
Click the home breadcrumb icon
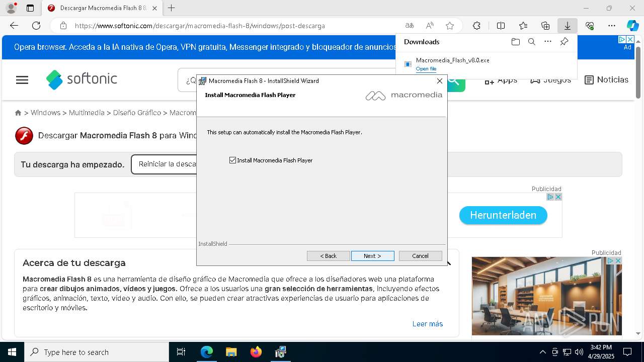click(18, 113)
